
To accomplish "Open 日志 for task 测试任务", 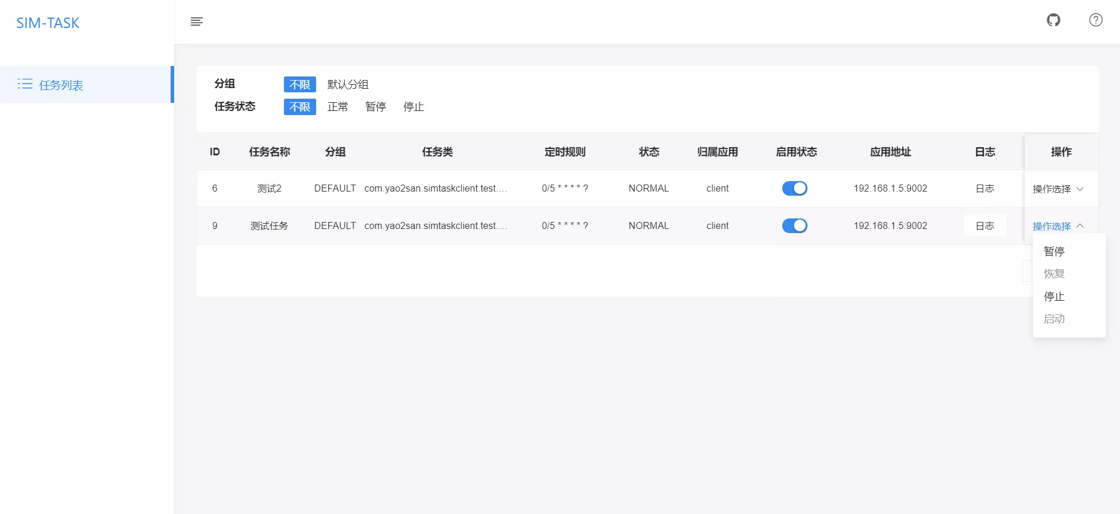I will tap(985, 225).
